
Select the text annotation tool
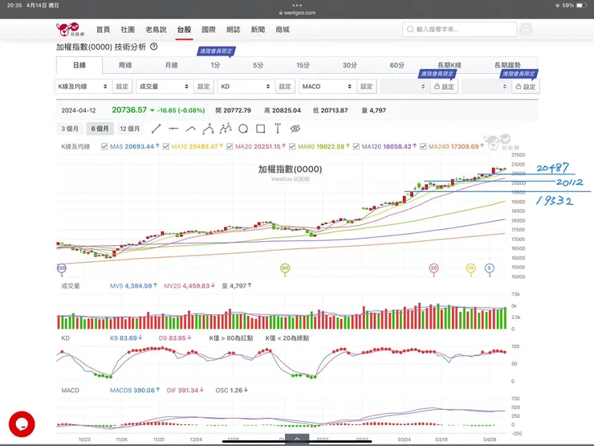278,129
